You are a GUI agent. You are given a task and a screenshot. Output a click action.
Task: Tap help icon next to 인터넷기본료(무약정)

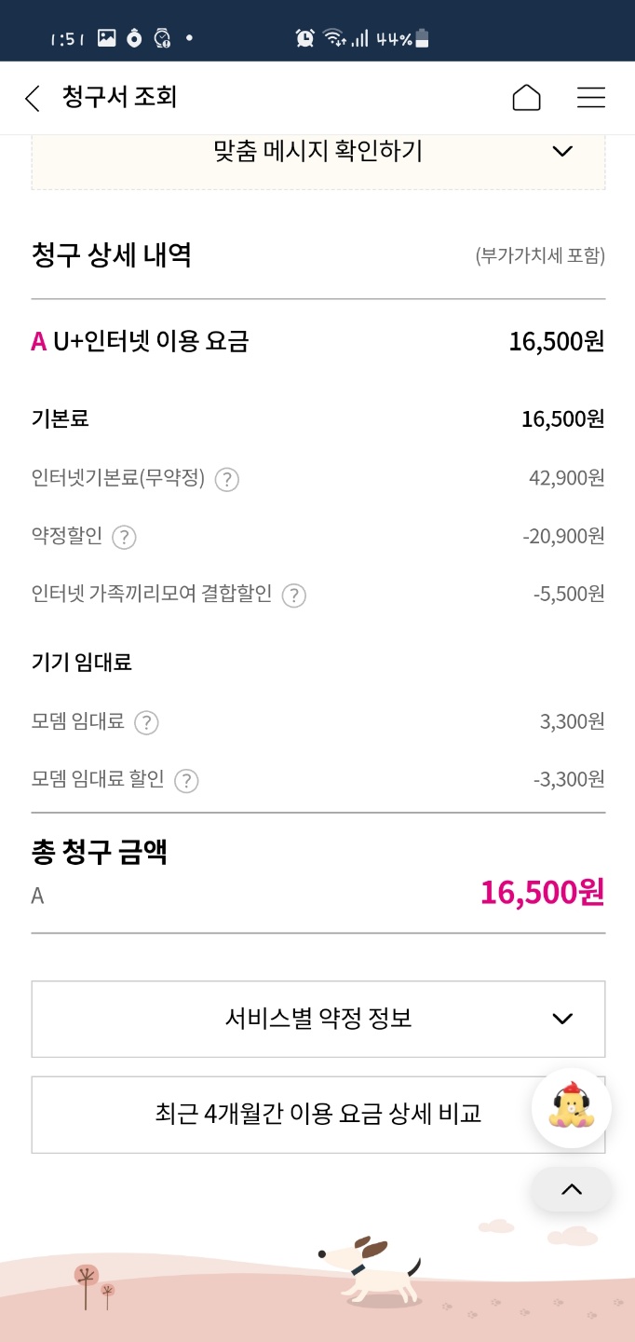pos(227,480)
